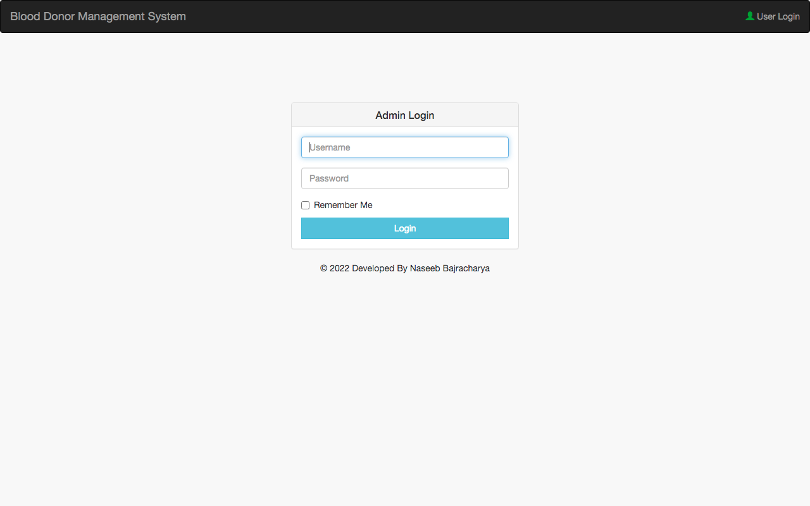Open the User Login link
Viewport: 810px width, 506px height.
pyautogui.click(x=773, y=16)
